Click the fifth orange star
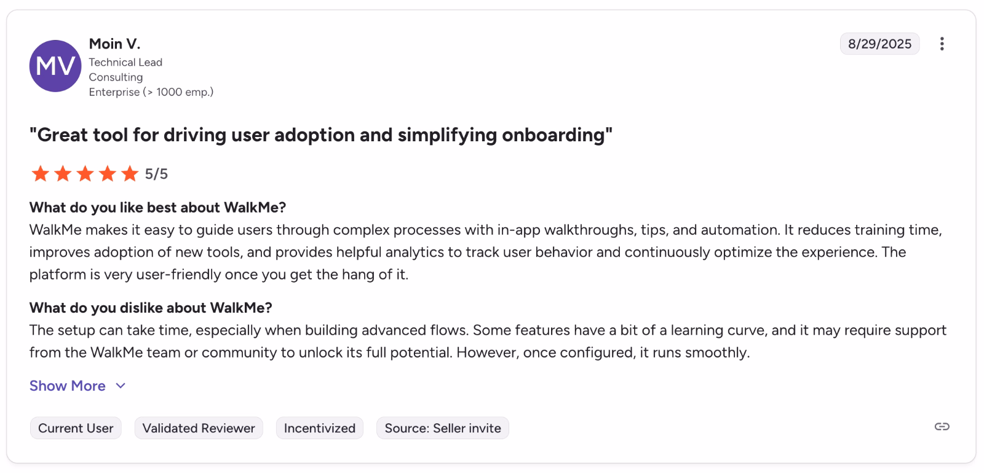The height and width of the screenshot is (473, 984). pos(130,174)
